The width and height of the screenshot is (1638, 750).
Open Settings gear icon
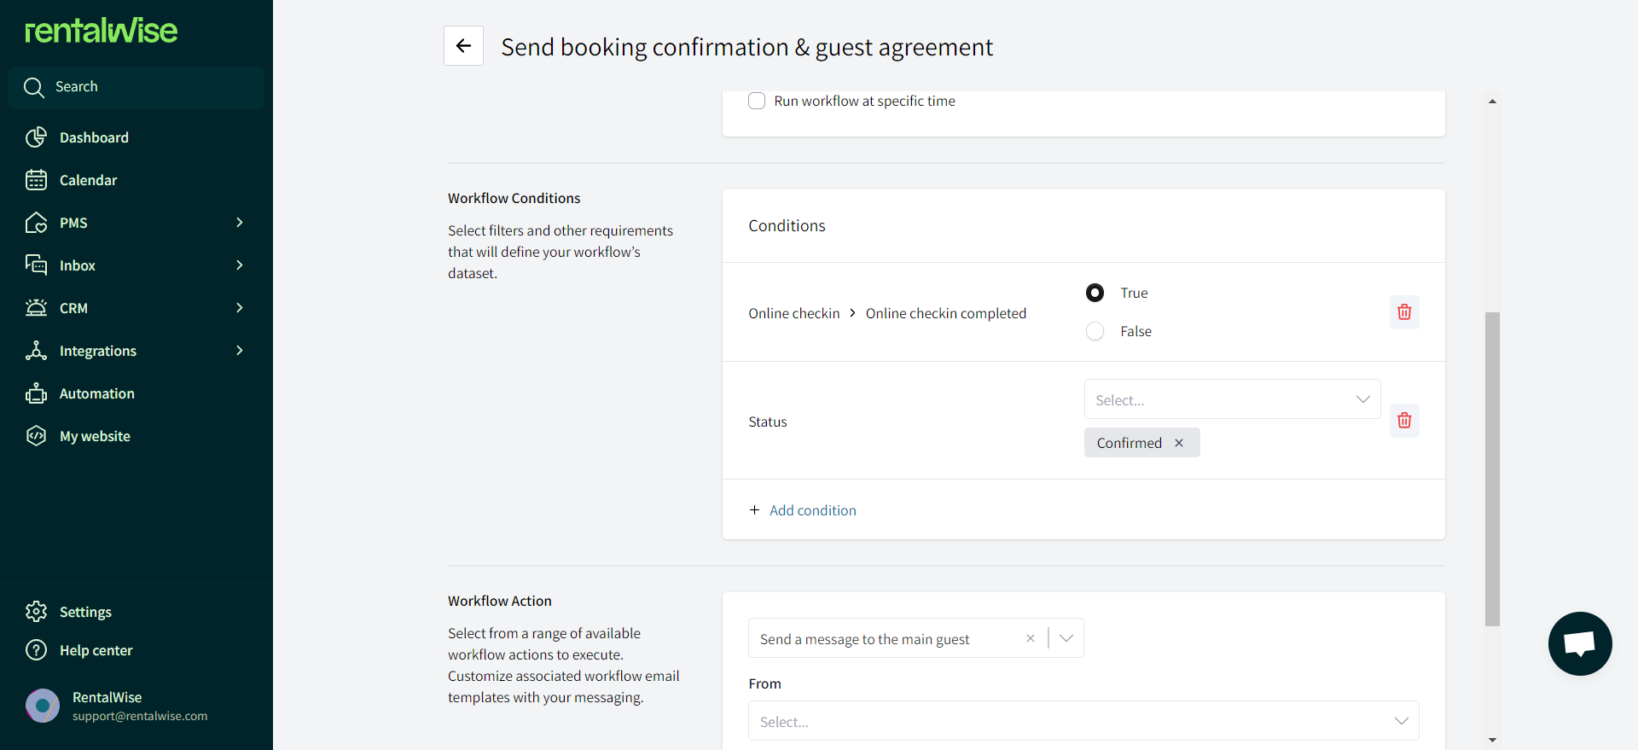click(36, 612)
